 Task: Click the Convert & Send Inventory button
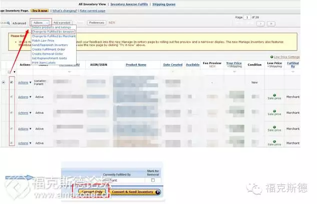135,192
